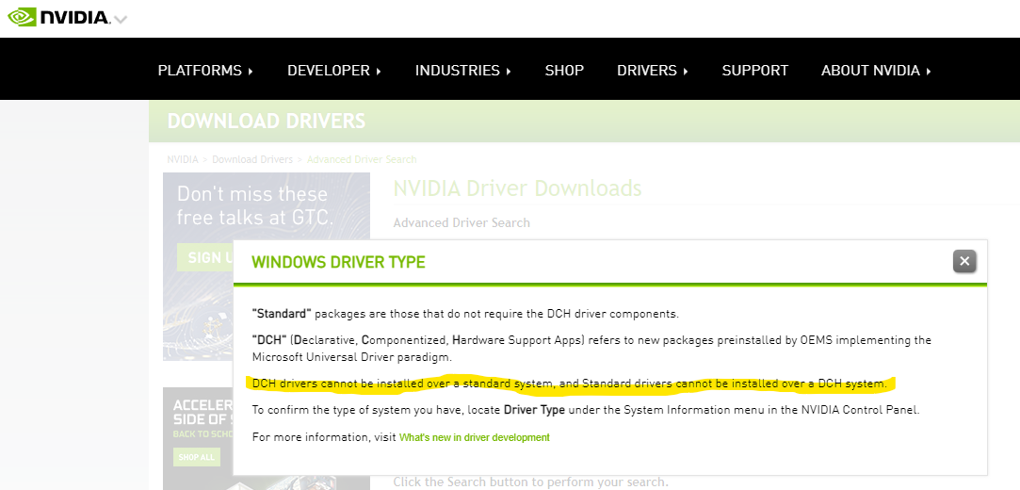
Task: Click the Advanced Driver Search subheading
Action: click(461, 222)
